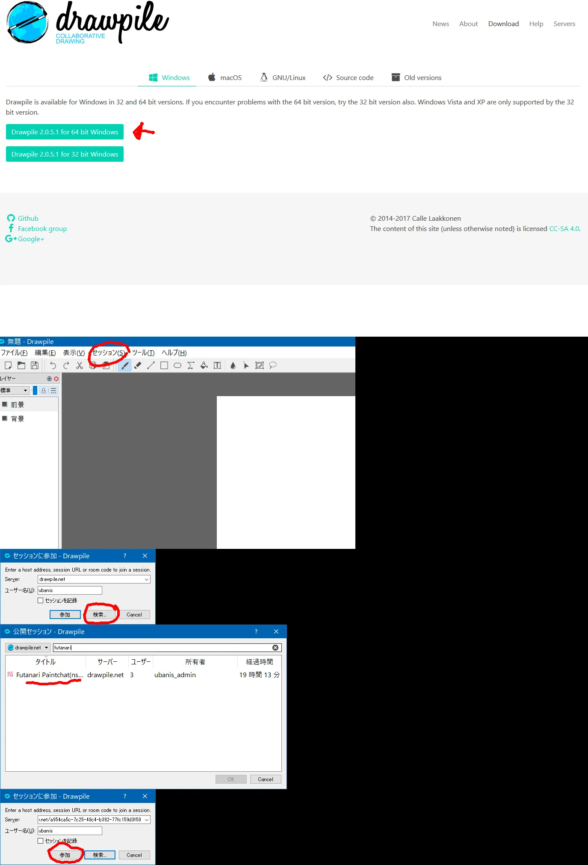Switch to the GNU/Linux download tab
Image resolution: width=588 pixels, height=865 pixels.
283,77
